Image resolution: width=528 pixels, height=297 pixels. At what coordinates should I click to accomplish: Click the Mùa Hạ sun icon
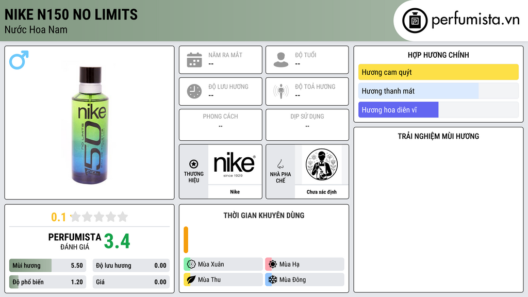[x=272, y=264]
